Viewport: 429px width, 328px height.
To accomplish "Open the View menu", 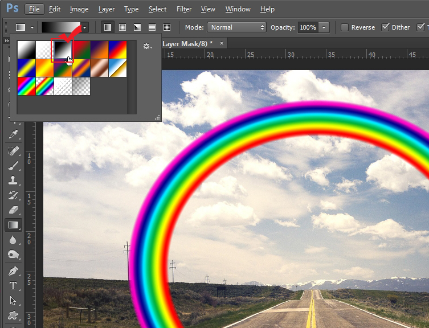I will pyautogui.click(x=208, y=9).
